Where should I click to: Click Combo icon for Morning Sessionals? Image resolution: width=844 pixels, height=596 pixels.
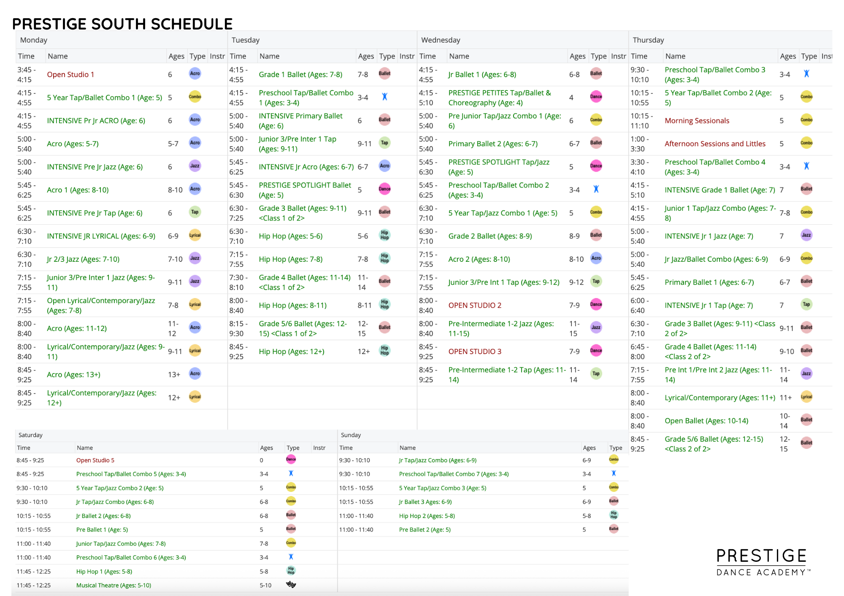806,120
